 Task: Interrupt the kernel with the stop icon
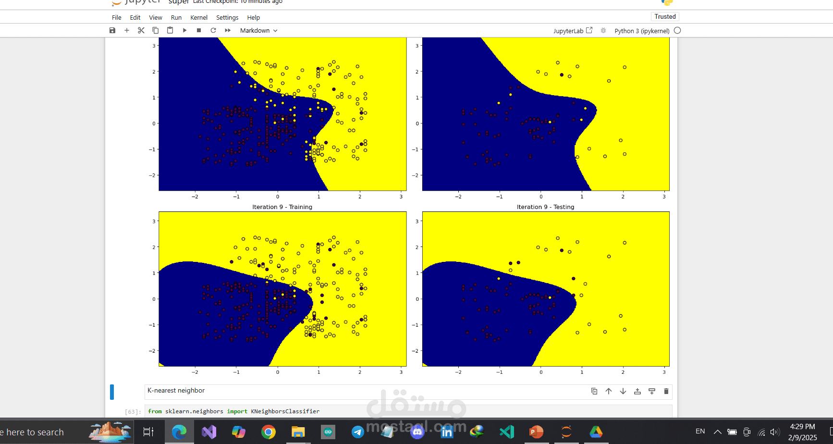(199, 30)
